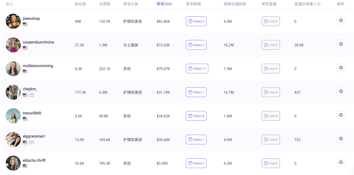This screenshot has width=354, height=175.
Task: Open search action for elducho.thrift
Action: pos(341,162)
